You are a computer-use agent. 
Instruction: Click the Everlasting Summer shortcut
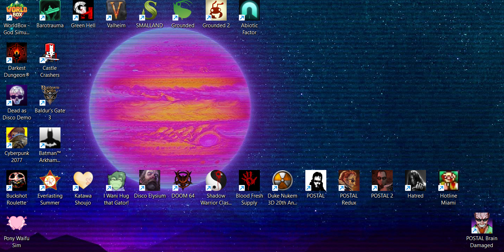tap(50, 181)
